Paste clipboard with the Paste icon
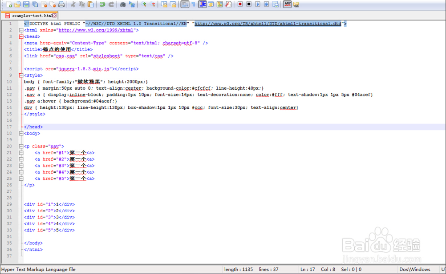The height and width of the screenshot is (274, 446). tap(91, 4)
